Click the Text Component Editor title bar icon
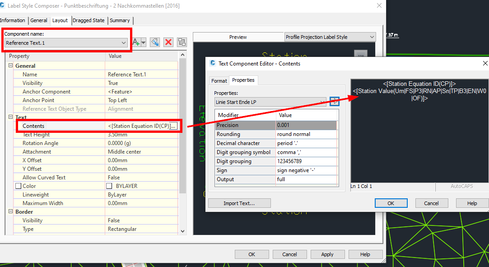Viewport: 489px width, 267px height. point(212,63)
